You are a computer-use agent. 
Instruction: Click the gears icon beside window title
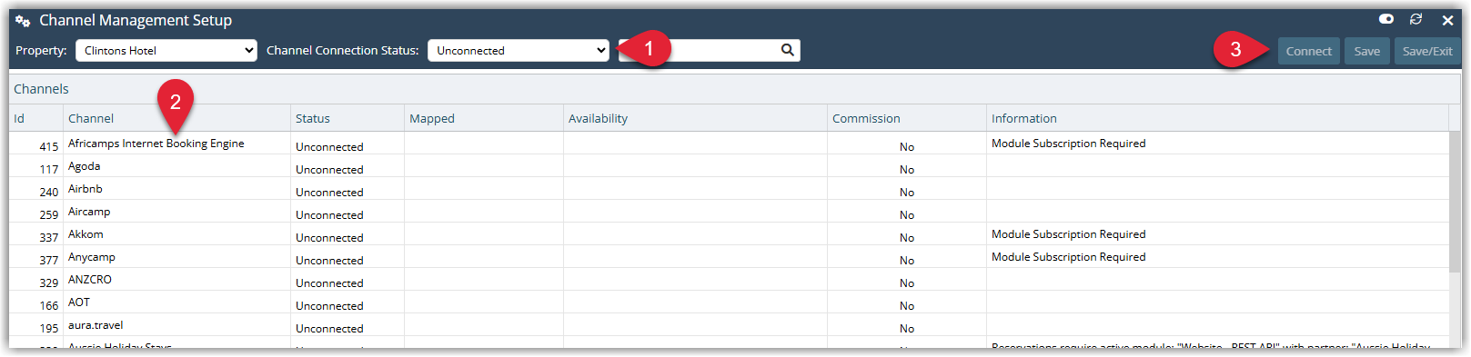(23, 20)
